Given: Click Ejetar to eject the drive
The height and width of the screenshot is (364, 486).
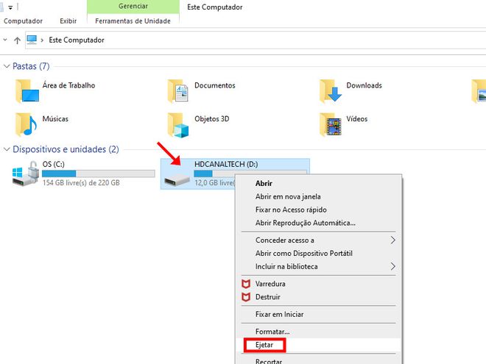Looking at the screenshot, I should [264, 345].
